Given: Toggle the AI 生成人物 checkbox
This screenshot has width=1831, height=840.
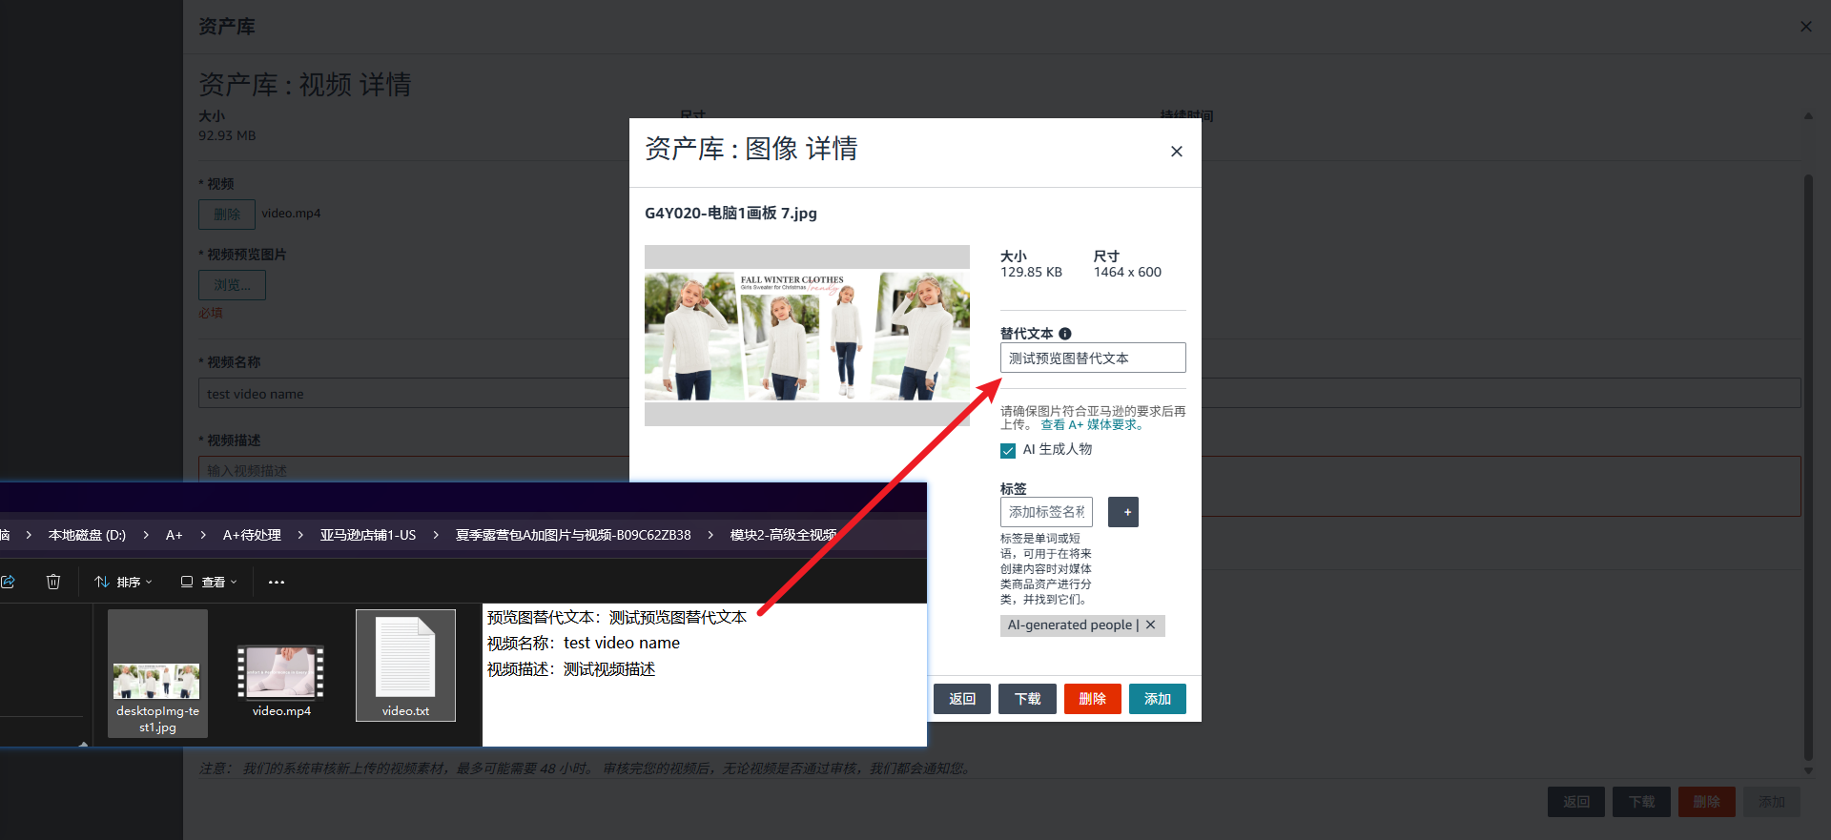Looking at the screenshot, I should (1008, 450).
